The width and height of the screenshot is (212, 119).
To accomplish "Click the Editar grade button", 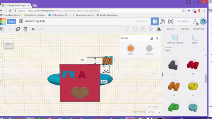I will [154, 106].
